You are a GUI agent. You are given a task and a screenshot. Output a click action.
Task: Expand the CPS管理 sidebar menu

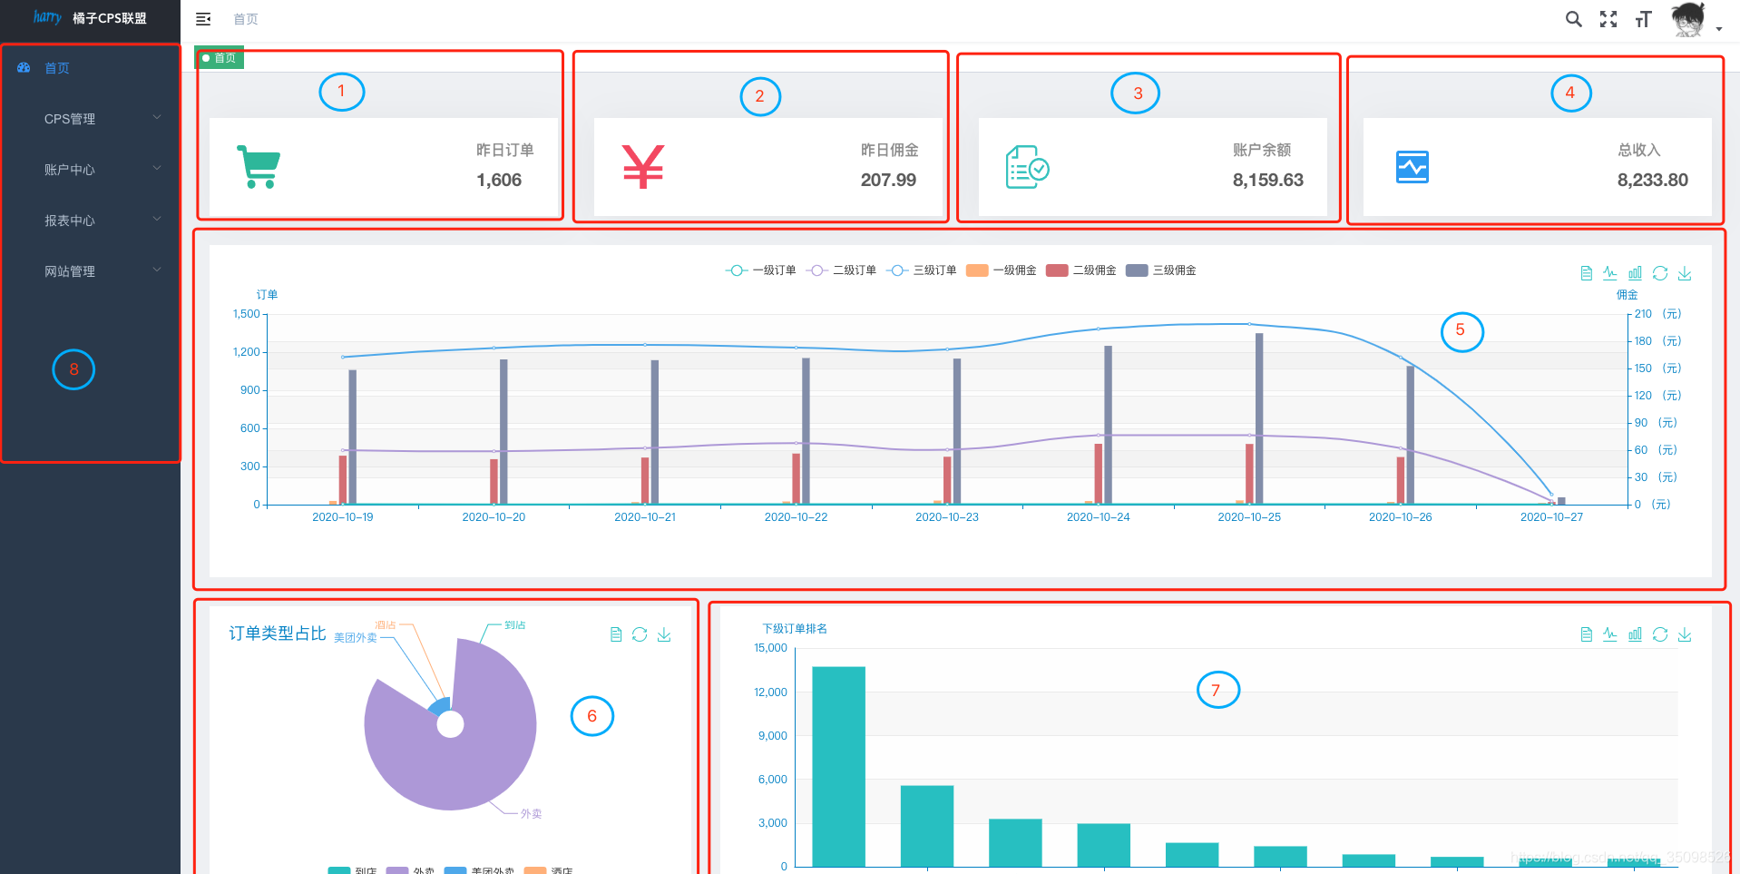pyautogui.click(x=91, y=119)
